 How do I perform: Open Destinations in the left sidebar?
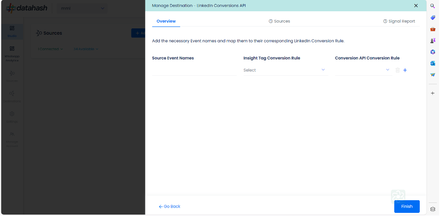pos(12,97)
